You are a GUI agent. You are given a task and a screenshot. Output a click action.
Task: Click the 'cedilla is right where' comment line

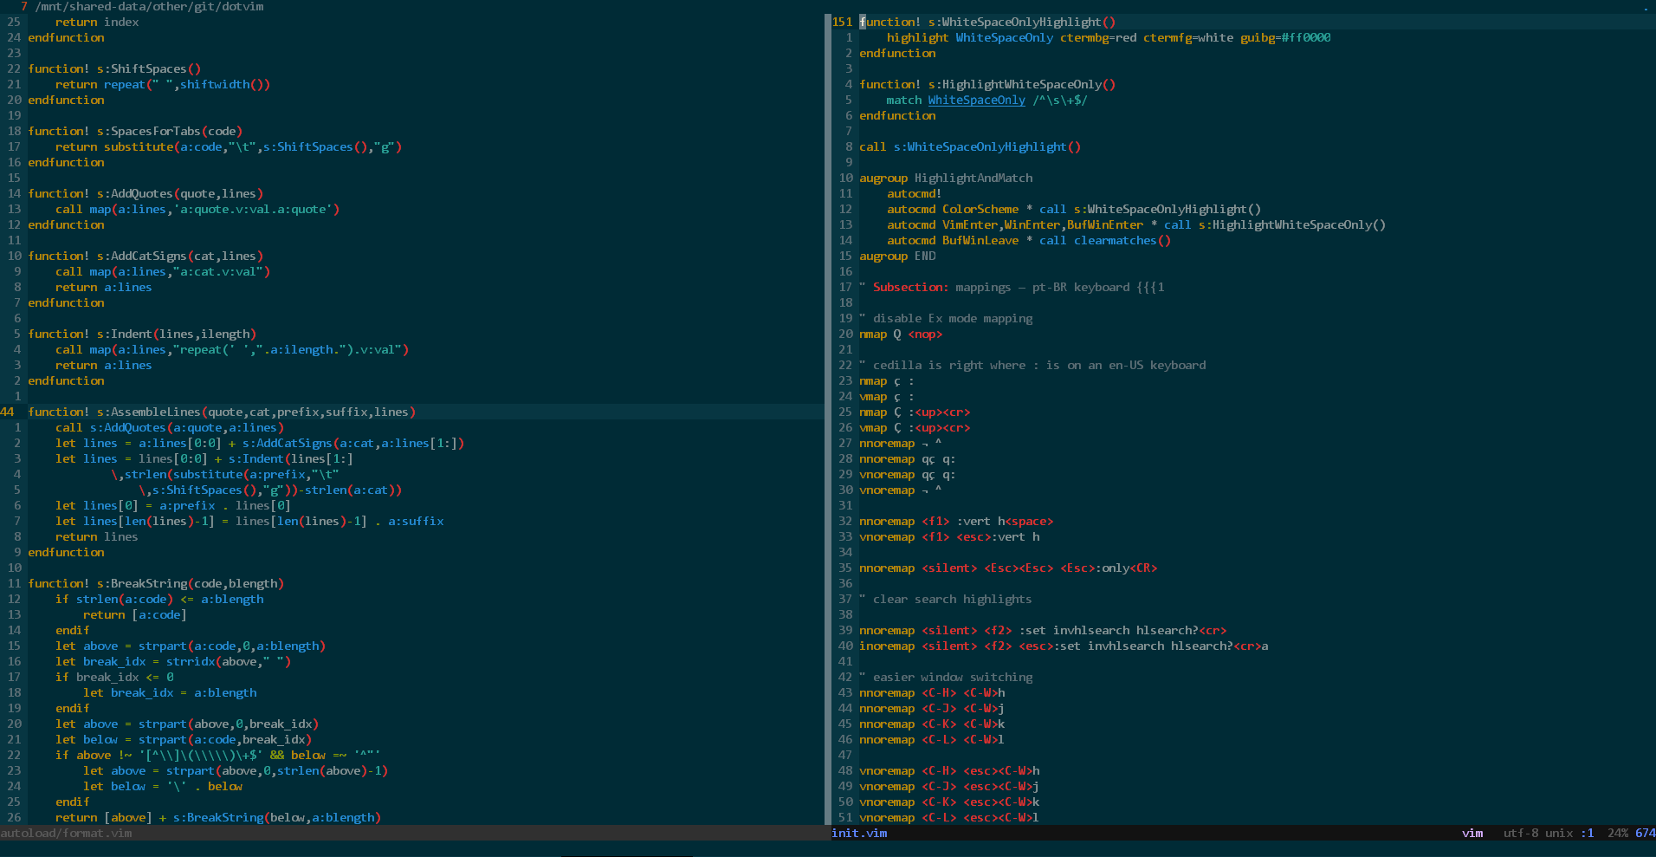[x=1032, y=365]
